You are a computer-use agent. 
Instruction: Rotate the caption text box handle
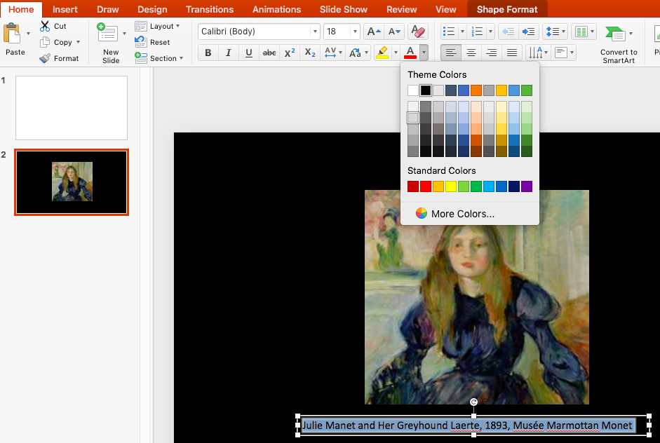click(x=473, y=402)
